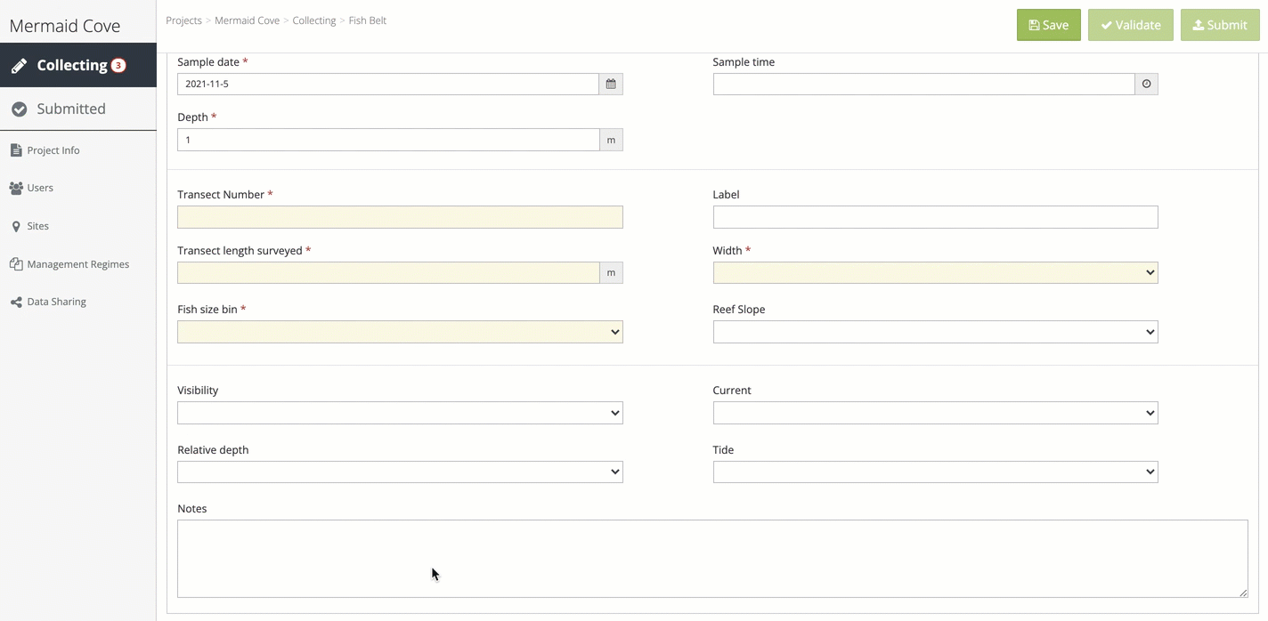Image resolution: width=1268 pixels, height=621 pixels.
Task: Click the Save button
Action: point(1049,25)
